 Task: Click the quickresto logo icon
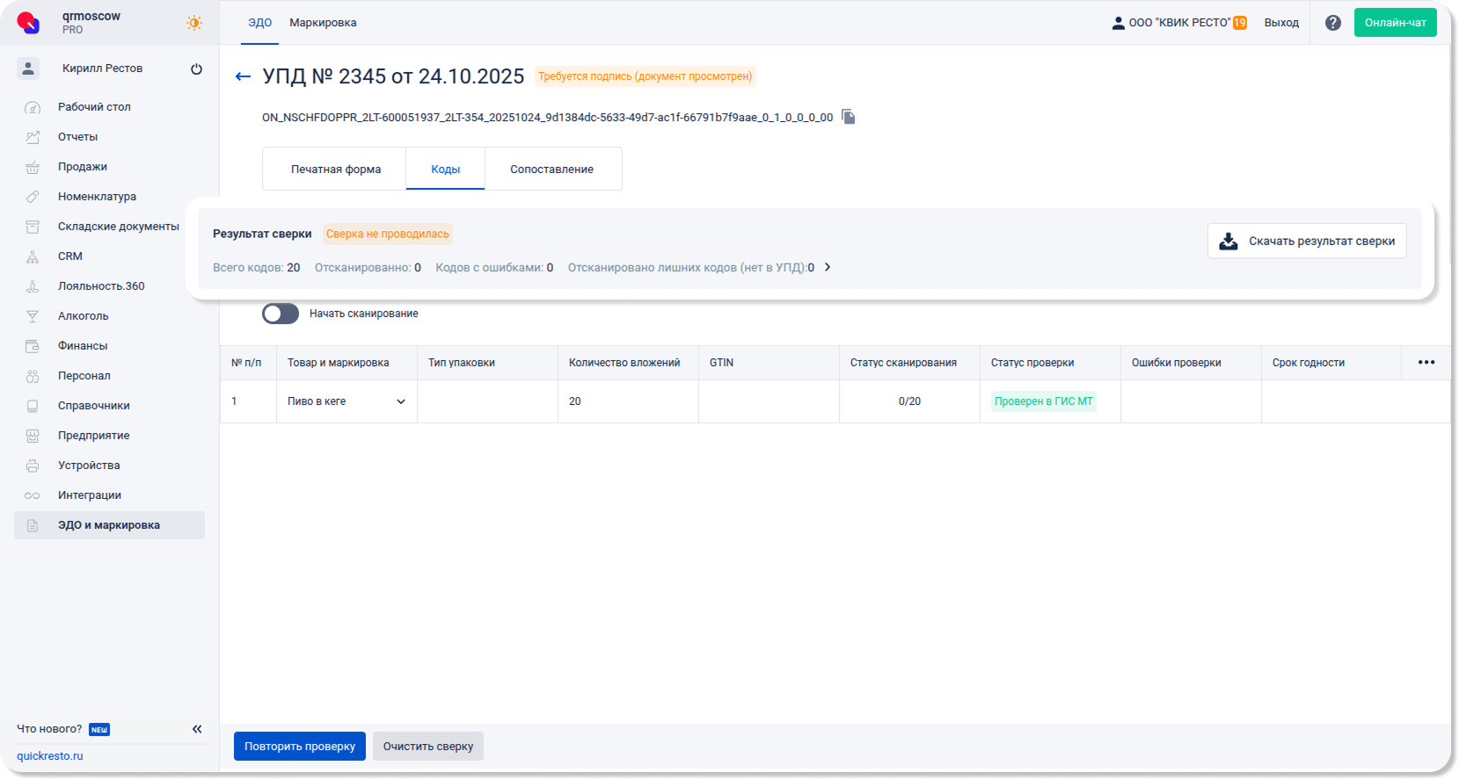[x=29, y=23]
